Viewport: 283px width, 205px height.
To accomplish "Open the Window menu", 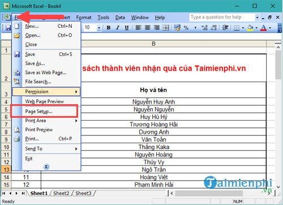I will click(140, 18).
